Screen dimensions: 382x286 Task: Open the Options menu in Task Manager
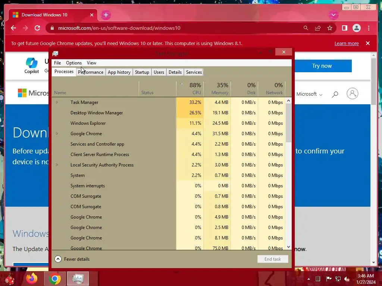click(74, 63)
